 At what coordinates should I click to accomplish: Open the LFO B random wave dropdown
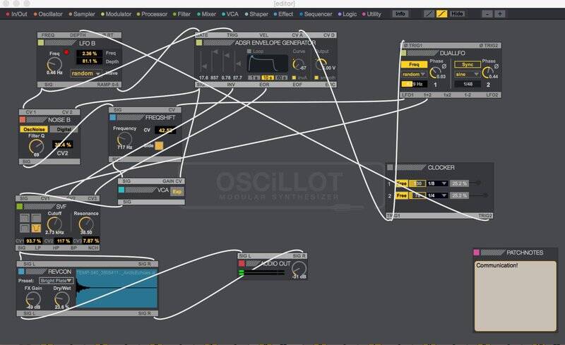(x=86, y=73)
